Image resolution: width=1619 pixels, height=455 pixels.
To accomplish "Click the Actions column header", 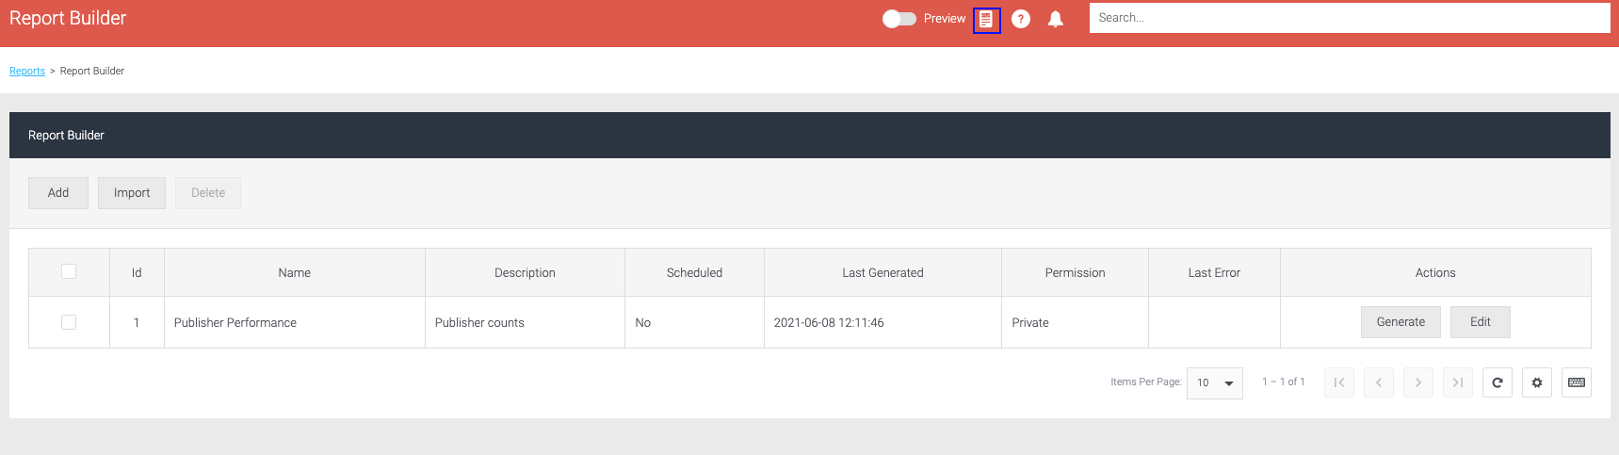I will (x=1435, y=273).
